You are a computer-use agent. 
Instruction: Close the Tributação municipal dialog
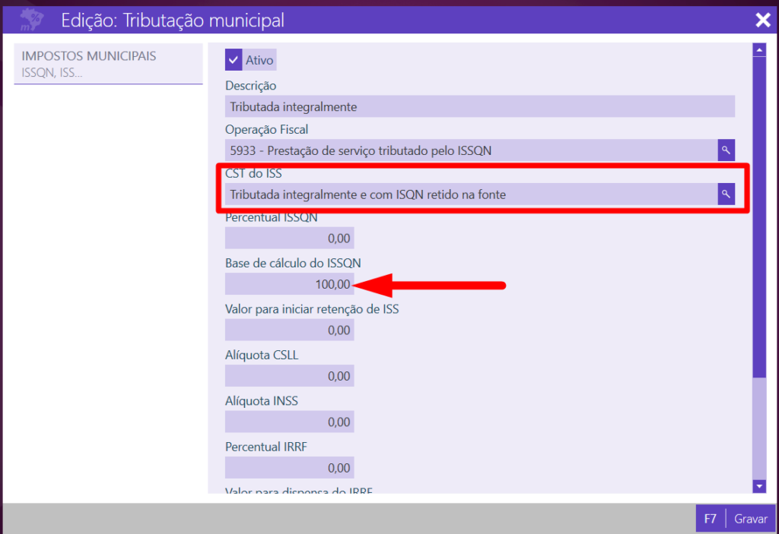[762, 20]
